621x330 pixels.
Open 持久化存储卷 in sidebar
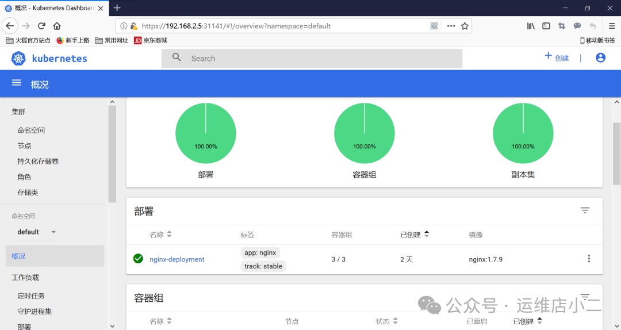(38, 161)
